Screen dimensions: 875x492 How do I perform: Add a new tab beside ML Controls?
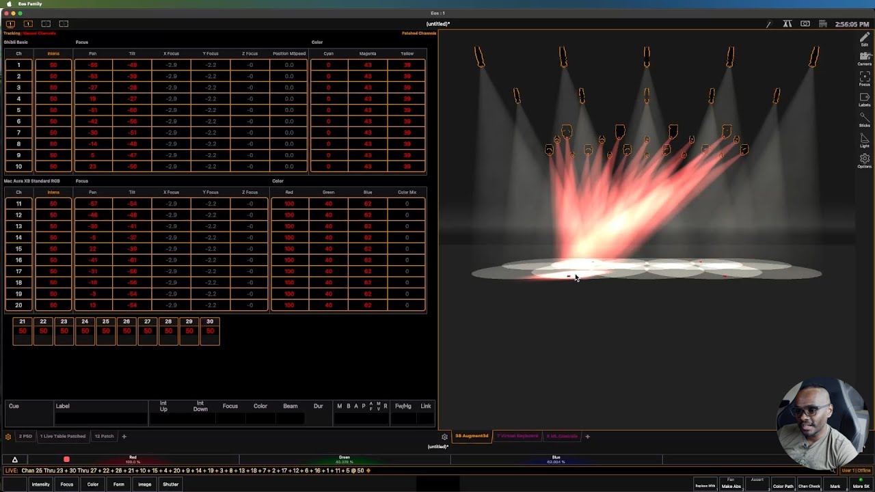(587, 436)
